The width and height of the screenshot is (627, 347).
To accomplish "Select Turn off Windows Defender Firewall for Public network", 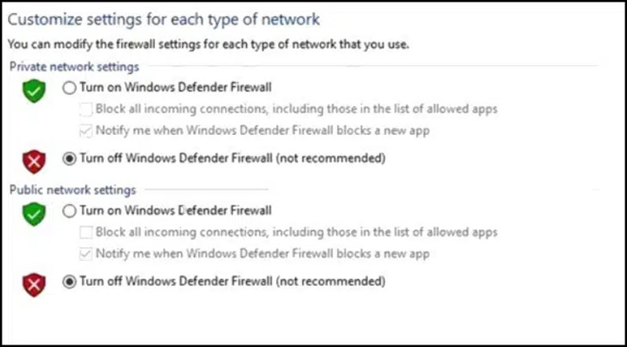I will 69,282.
